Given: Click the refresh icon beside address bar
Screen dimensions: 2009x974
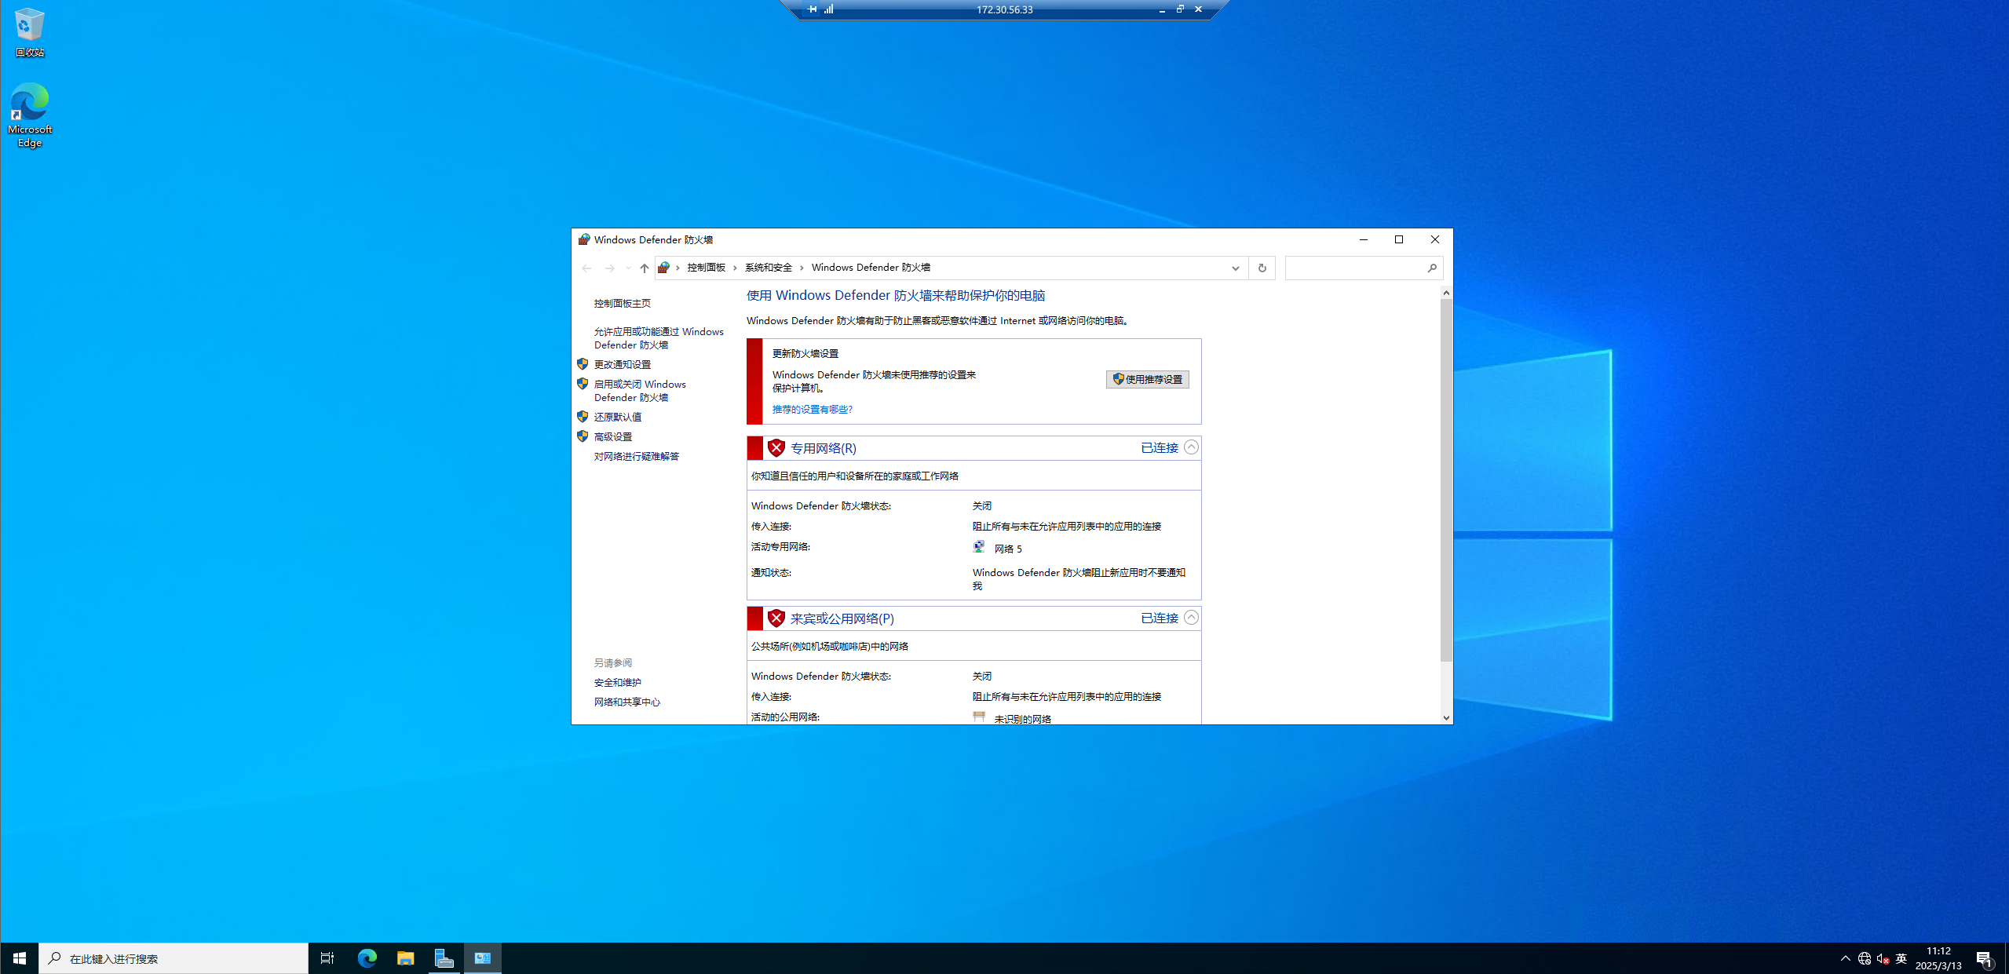Looking at the screenshot, I should [1262, 268].
